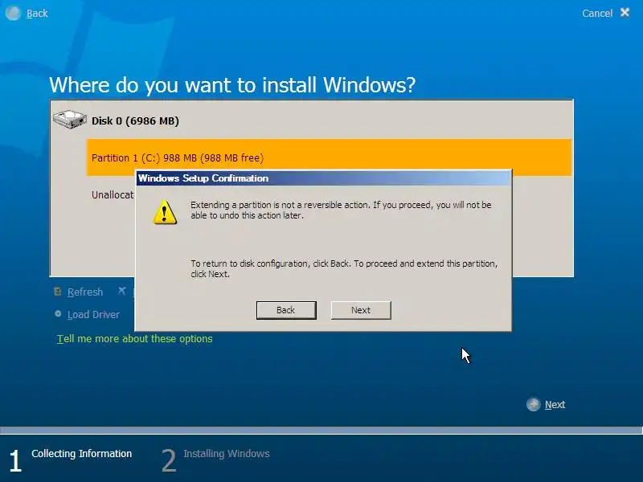Click the Next link at bottom right
This screenshot has width=643, height=482.
click(x=555, y=405)
